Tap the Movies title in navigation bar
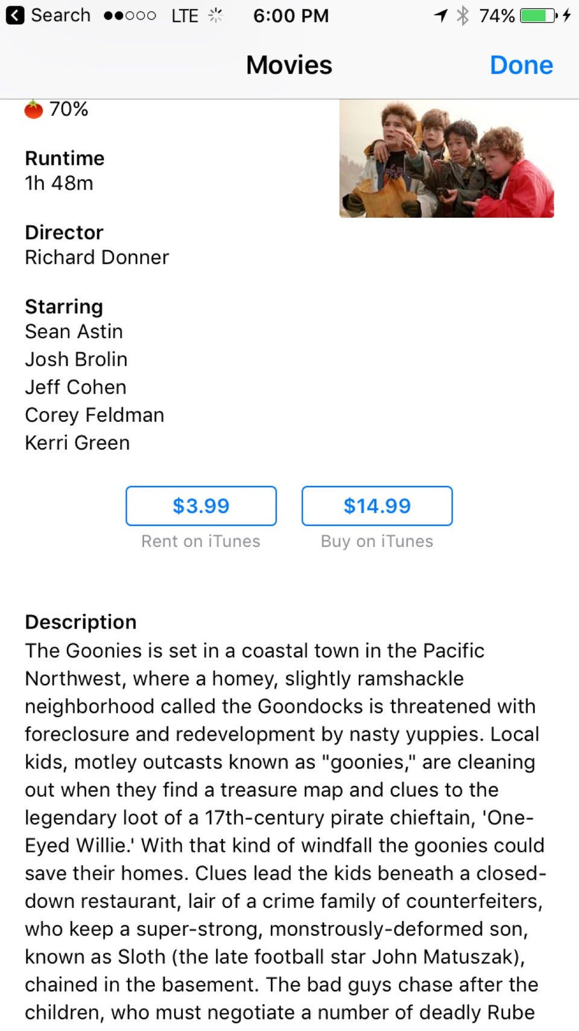This screenshot has width=579, height=1031. click(x=289, y=65)
